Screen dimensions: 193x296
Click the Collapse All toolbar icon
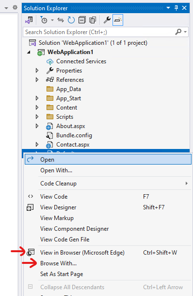(x=82, y=20)
